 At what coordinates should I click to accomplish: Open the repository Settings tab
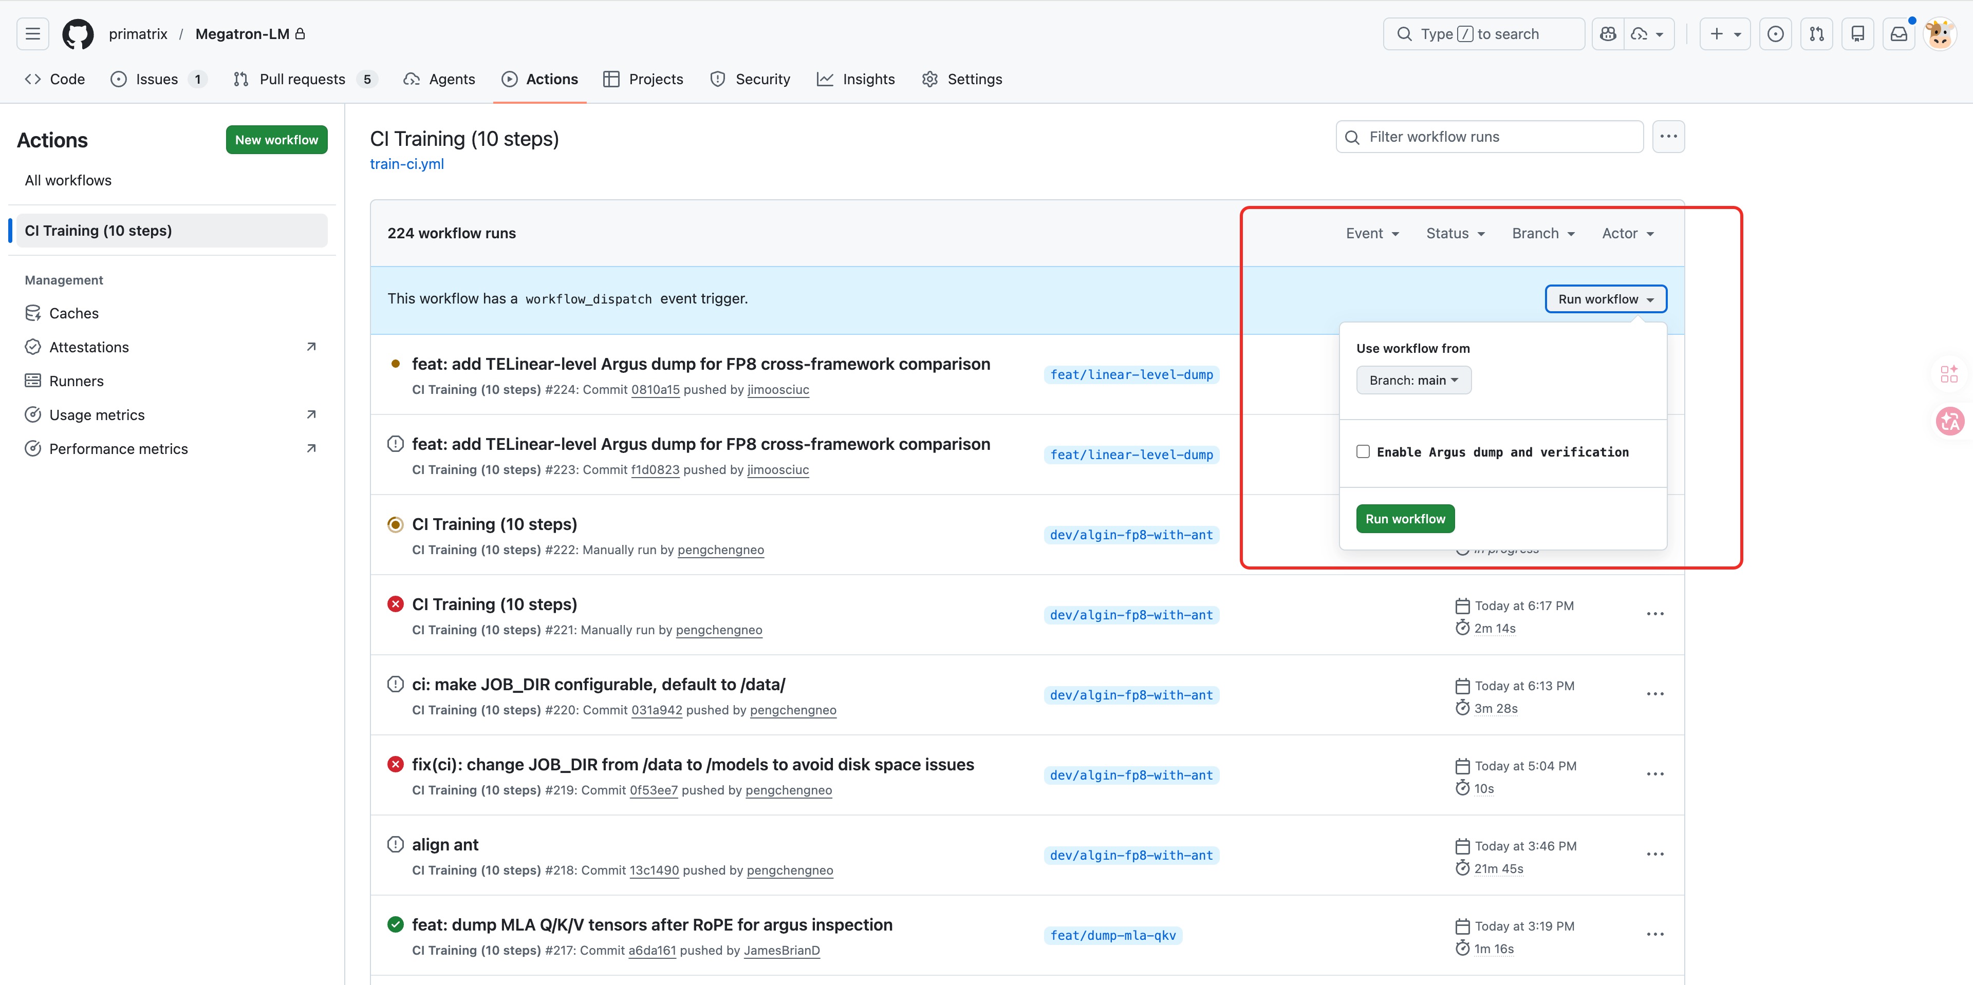pyautogui.click(x=962, y=79)
